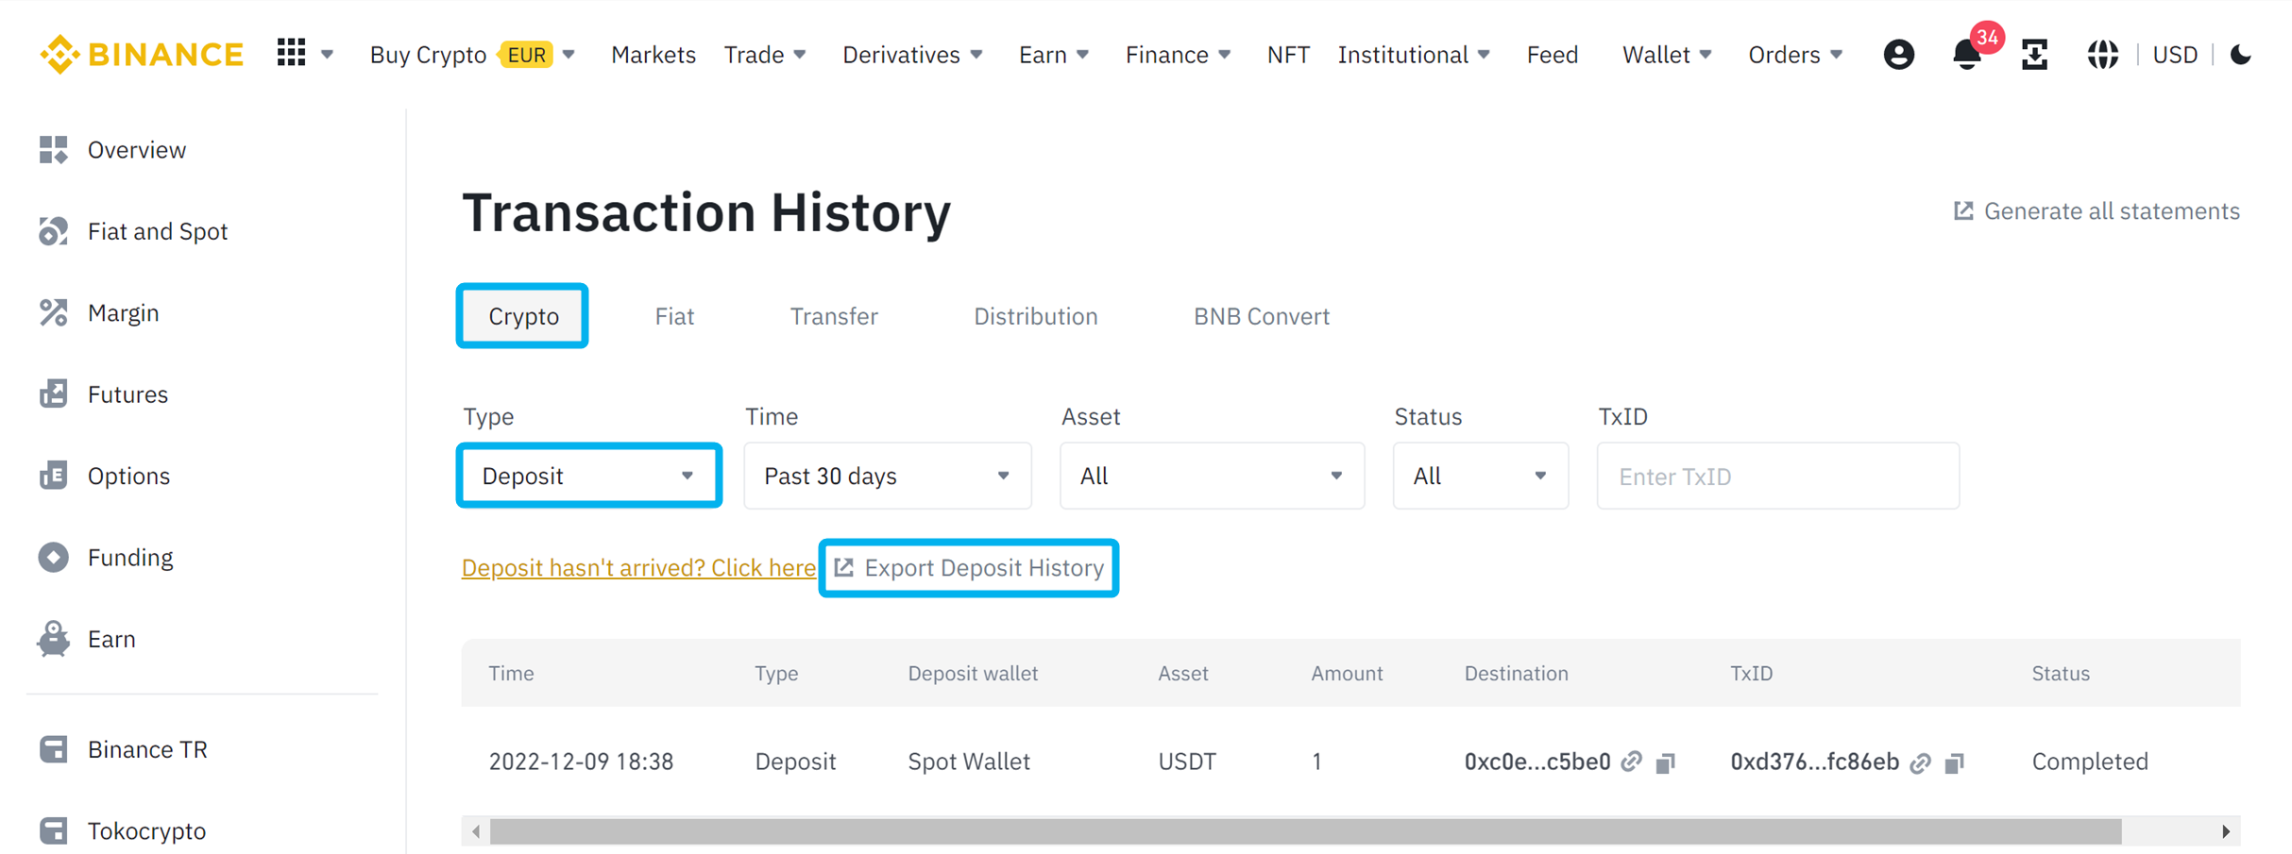This screenshot has height=854, width=2292.
Task: Expand the apps grid dropdown arrow
Action: click(x=327, y=55)
